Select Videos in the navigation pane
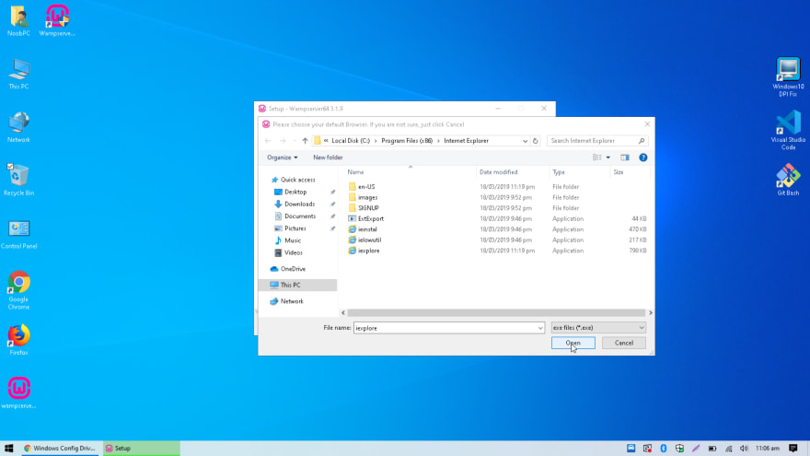 pyautogui.click(x=293, y=252)
